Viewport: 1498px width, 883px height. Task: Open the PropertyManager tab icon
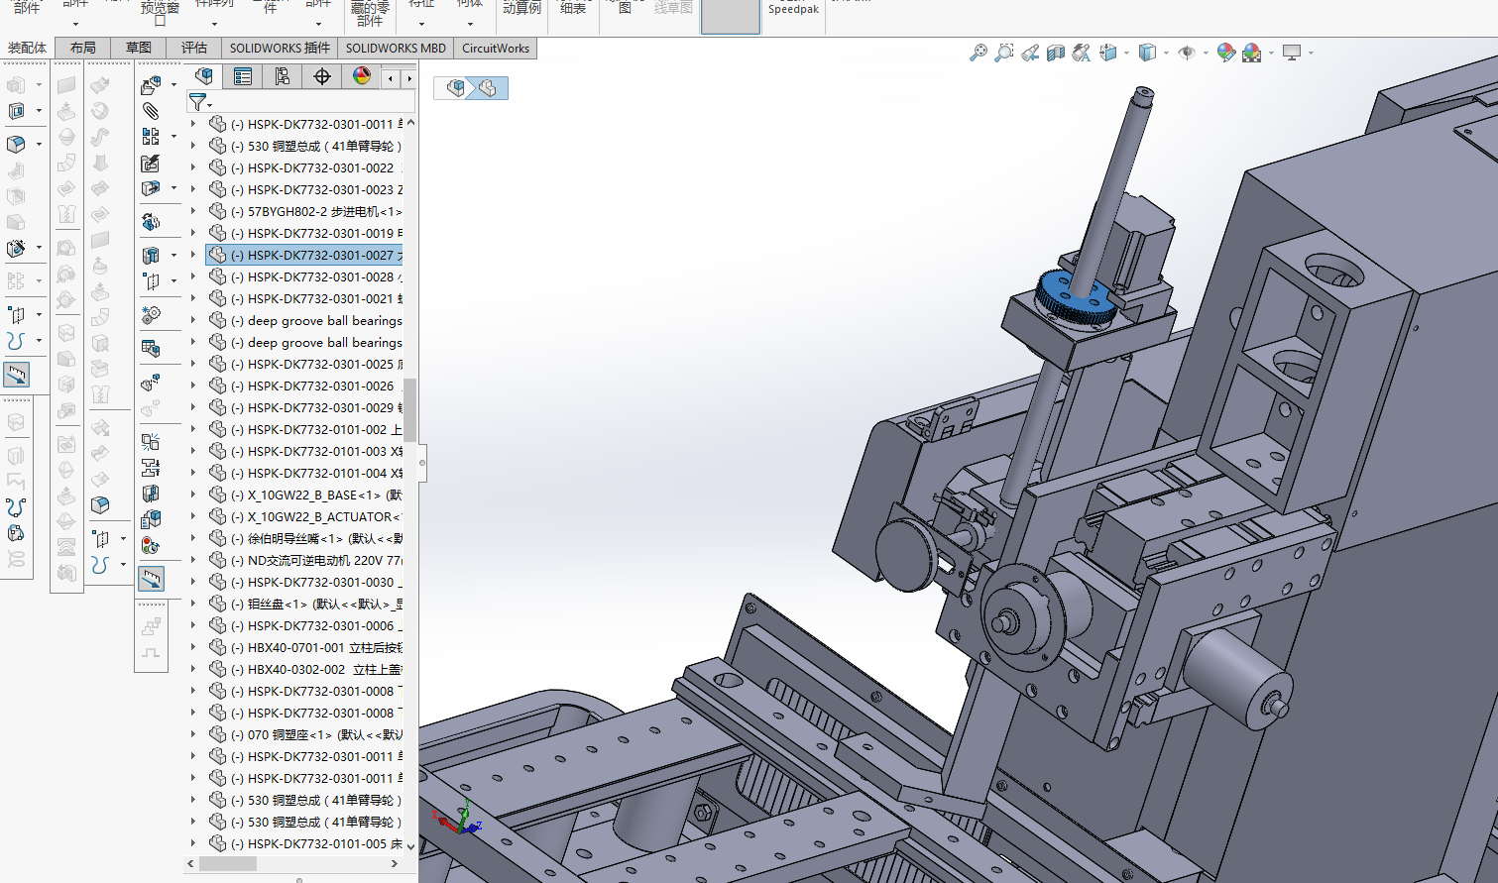243,76
